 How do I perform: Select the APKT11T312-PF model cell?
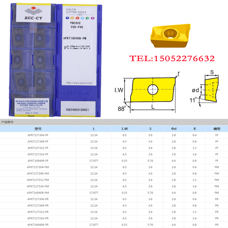pos(38,148)
